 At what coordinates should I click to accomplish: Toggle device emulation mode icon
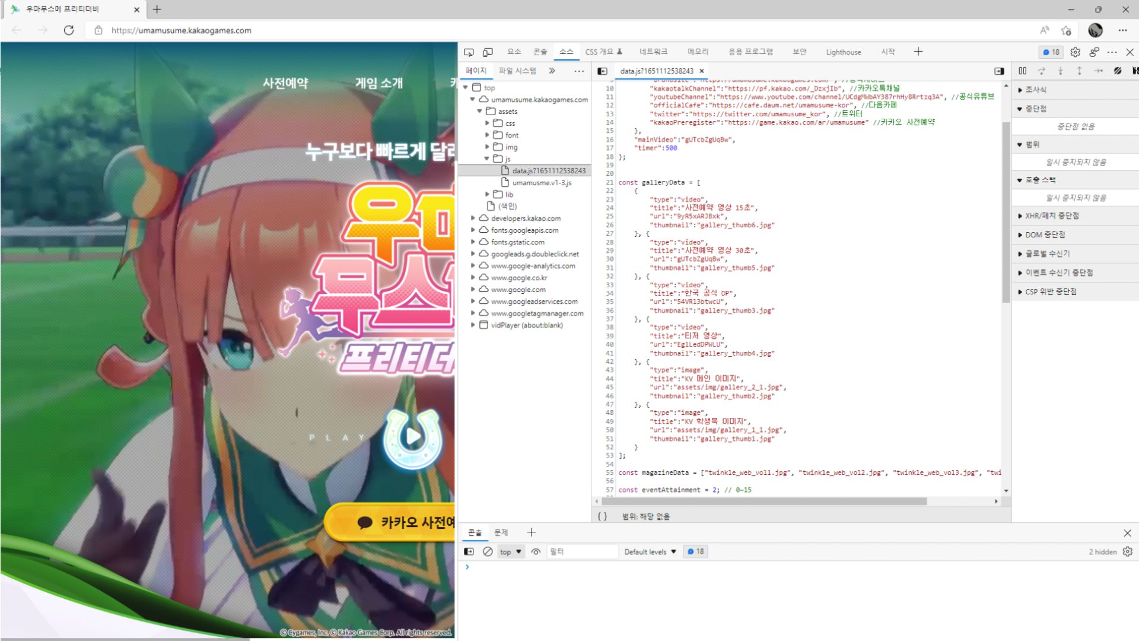[x=488, y=52]
